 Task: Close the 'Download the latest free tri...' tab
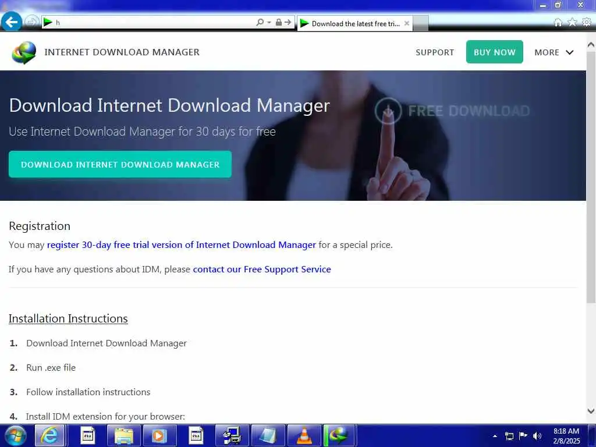(x=407, y=23)
